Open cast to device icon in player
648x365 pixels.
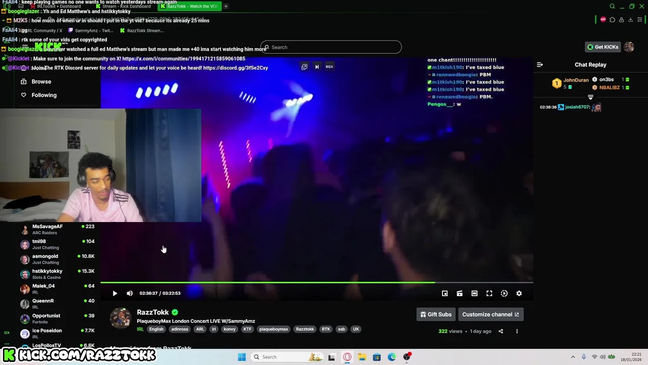(460, 293)
